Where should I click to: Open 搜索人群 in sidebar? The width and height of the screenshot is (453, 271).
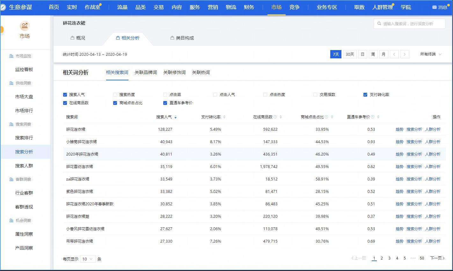coord(24,166)
